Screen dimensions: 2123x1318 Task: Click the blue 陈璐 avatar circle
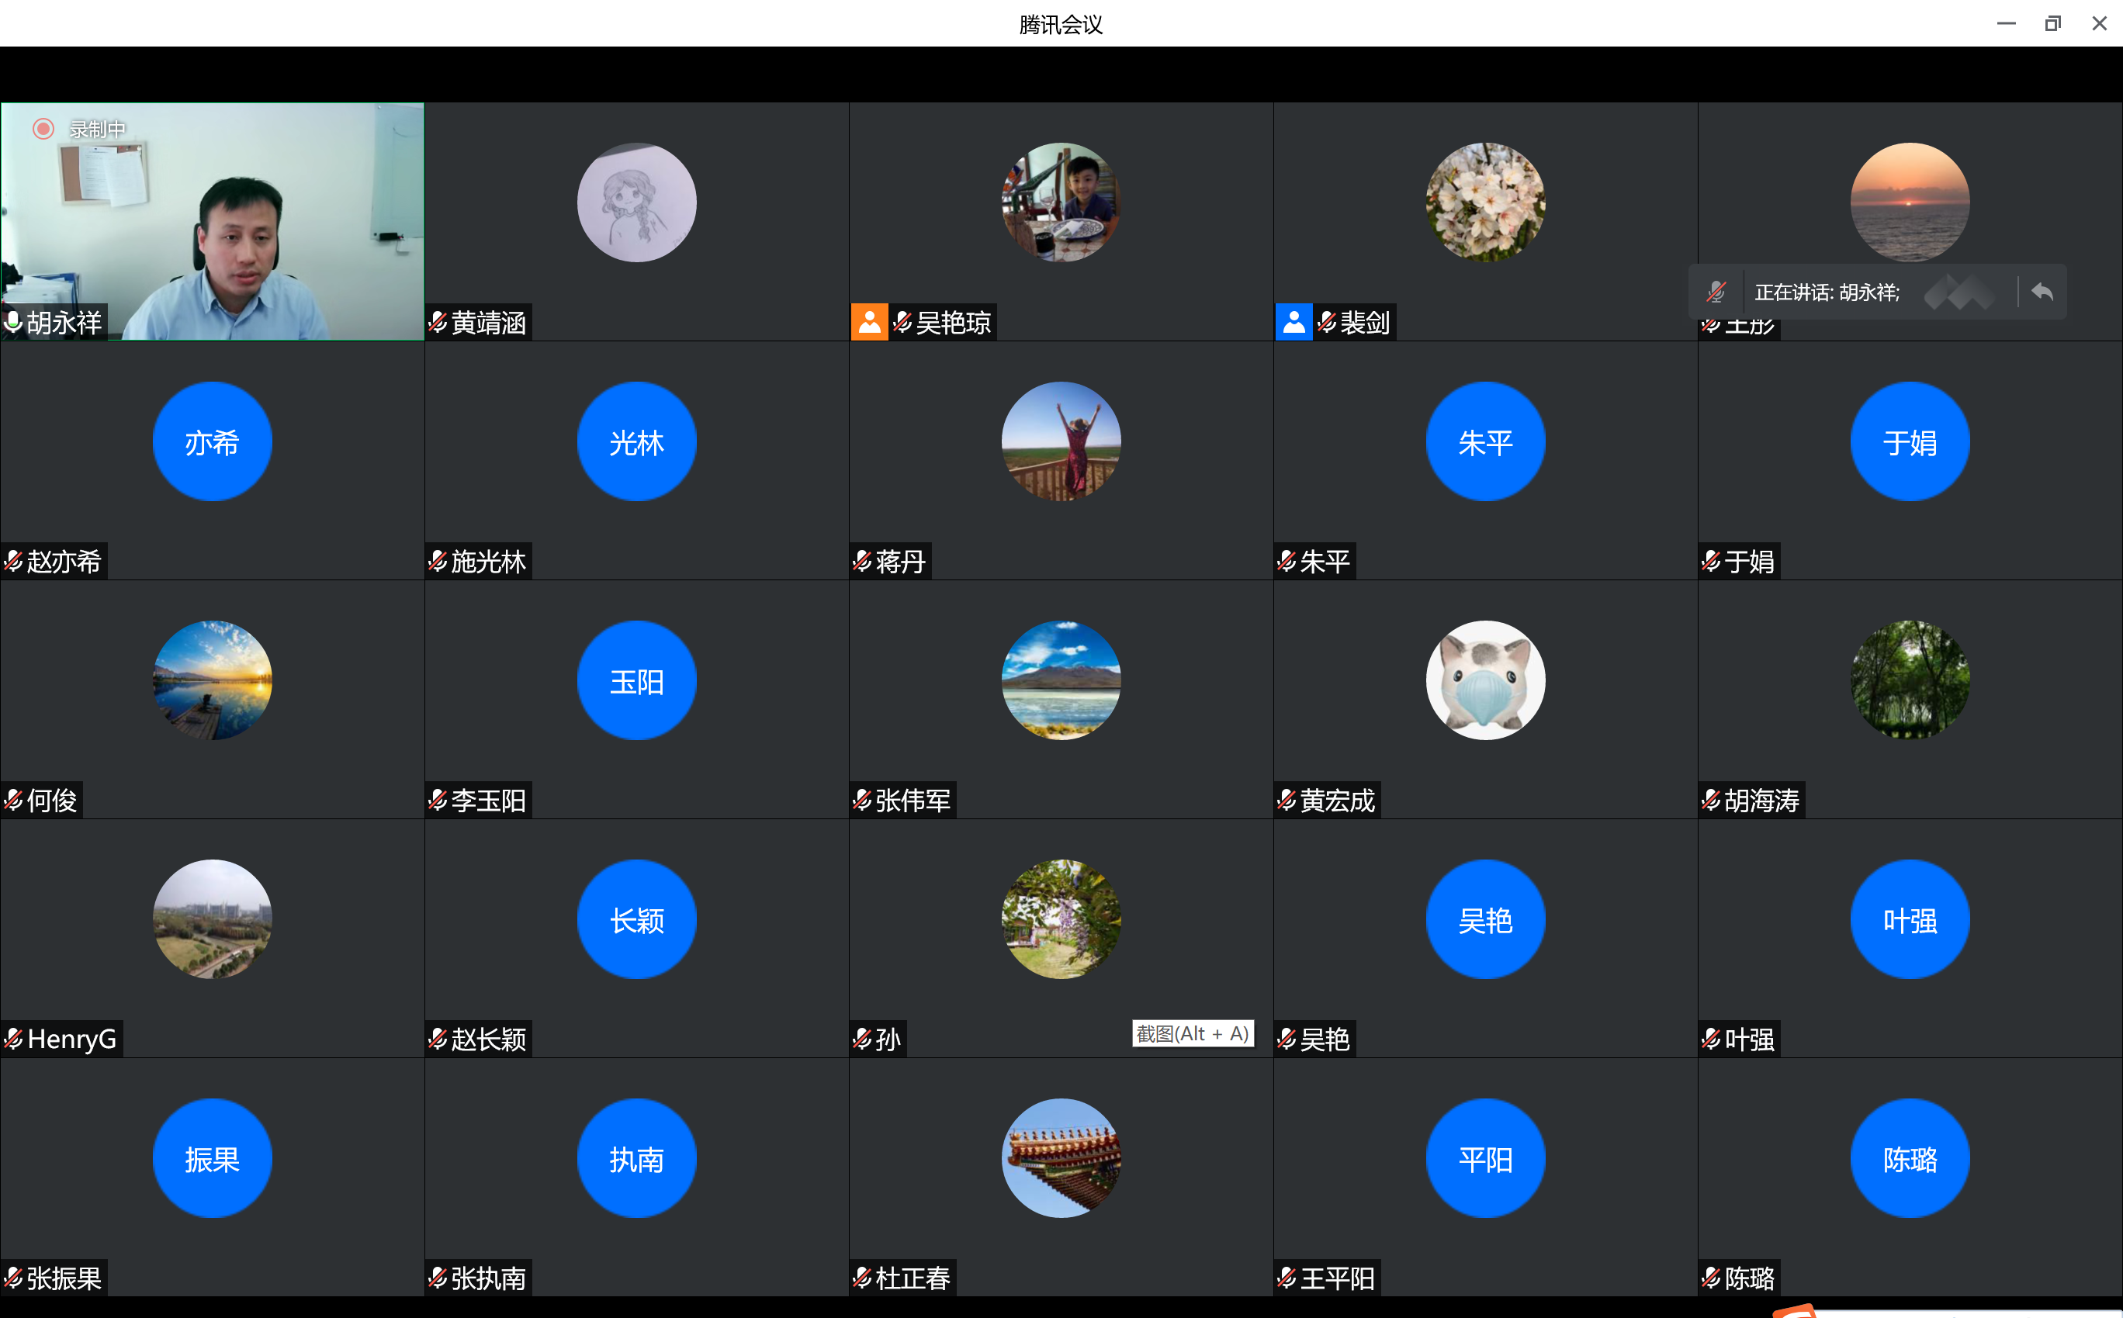click(x=1910, y=1158)
